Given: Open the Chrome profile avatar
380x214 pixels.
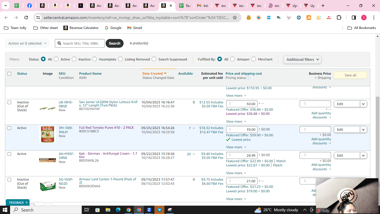Looking at the screenshot, I should click(x=364, y=18).
